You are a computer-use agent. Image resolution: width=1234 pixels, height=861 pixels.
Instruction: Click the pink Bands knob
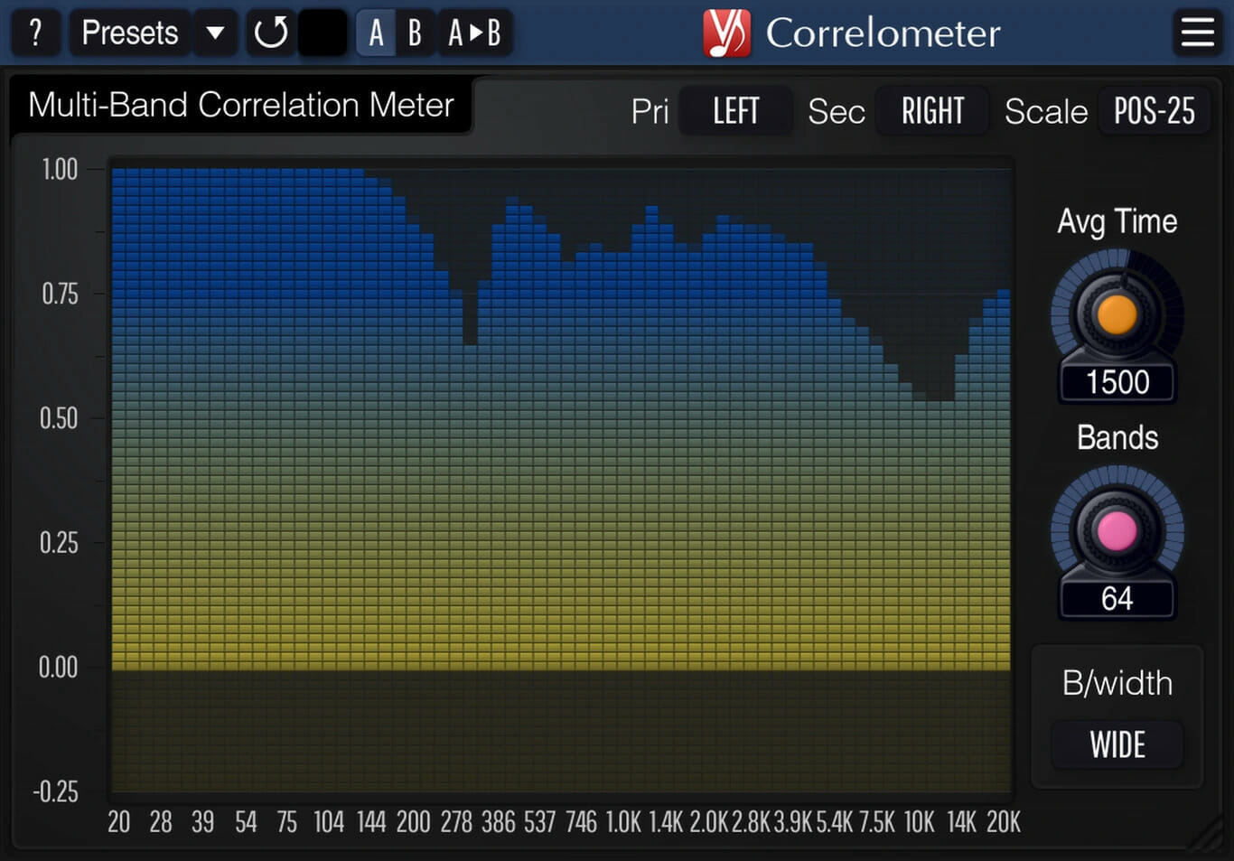click(1117, 531)
